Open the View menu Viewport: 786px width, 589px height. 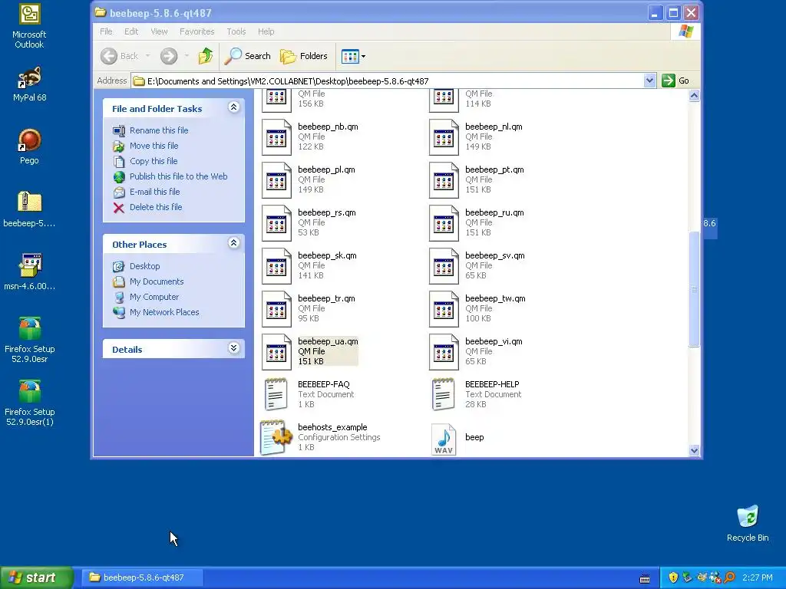click(160, 31)
